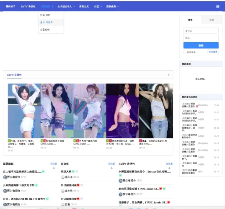Viewport: 225px width, 209px height.
Task: Open recent comment row dated 06-11
Action: click(x=200, y=171)
